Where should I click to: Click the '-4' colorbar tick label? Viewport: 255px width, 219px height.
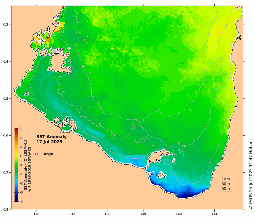21,202
